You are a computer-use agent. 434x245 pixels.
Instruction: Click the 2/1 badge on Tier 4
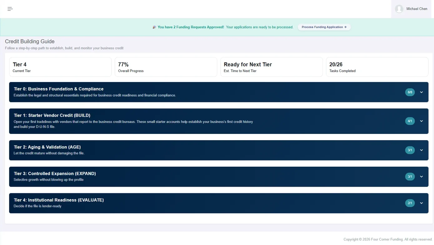[410, 203]
